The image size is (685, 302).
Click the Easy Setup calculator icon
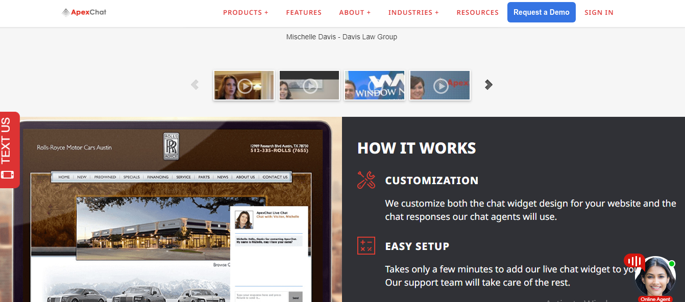click(x=366, y=246)
